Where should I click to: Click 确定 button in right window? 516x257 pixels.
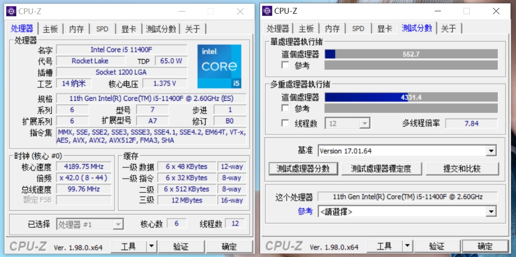point(485,246)
